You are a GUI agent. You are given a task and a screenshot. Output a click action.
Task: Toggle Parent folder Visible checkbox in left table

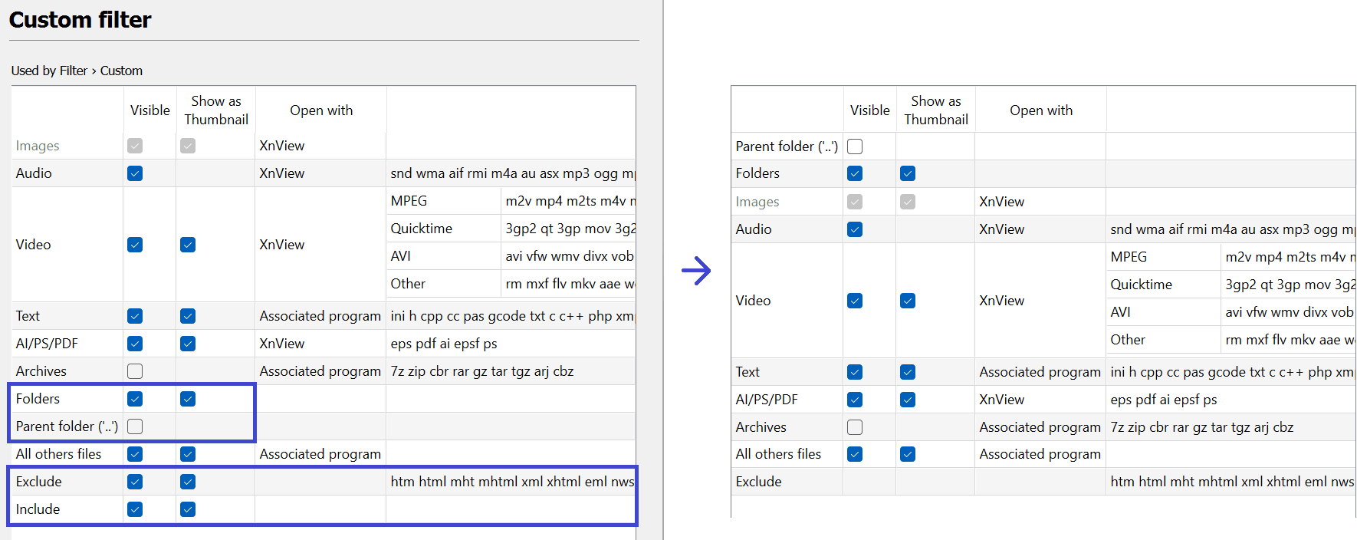(x=135, y=426)
